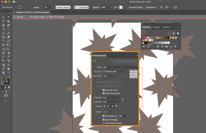Select the Direct Selection tool

8,17
